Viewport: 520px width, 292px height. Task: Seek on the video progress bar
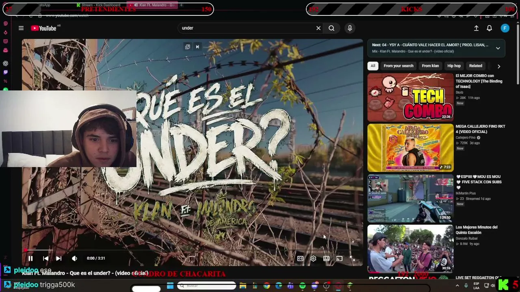[x=193, y=250]
